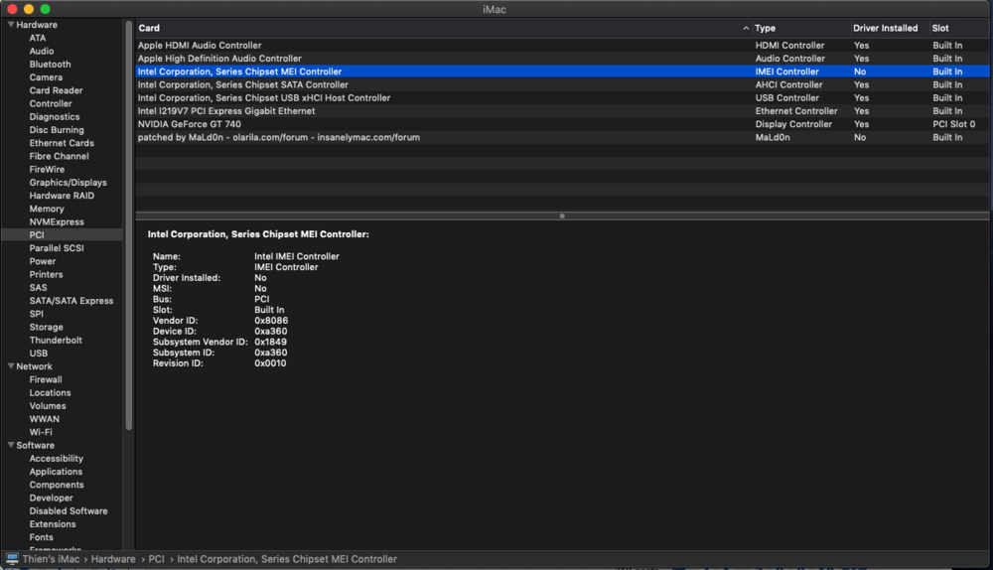Select Graphics/Displays in the sidebar
Viewport: 993px width, 570px height.
pyautogui.click(x=68, y=183)
